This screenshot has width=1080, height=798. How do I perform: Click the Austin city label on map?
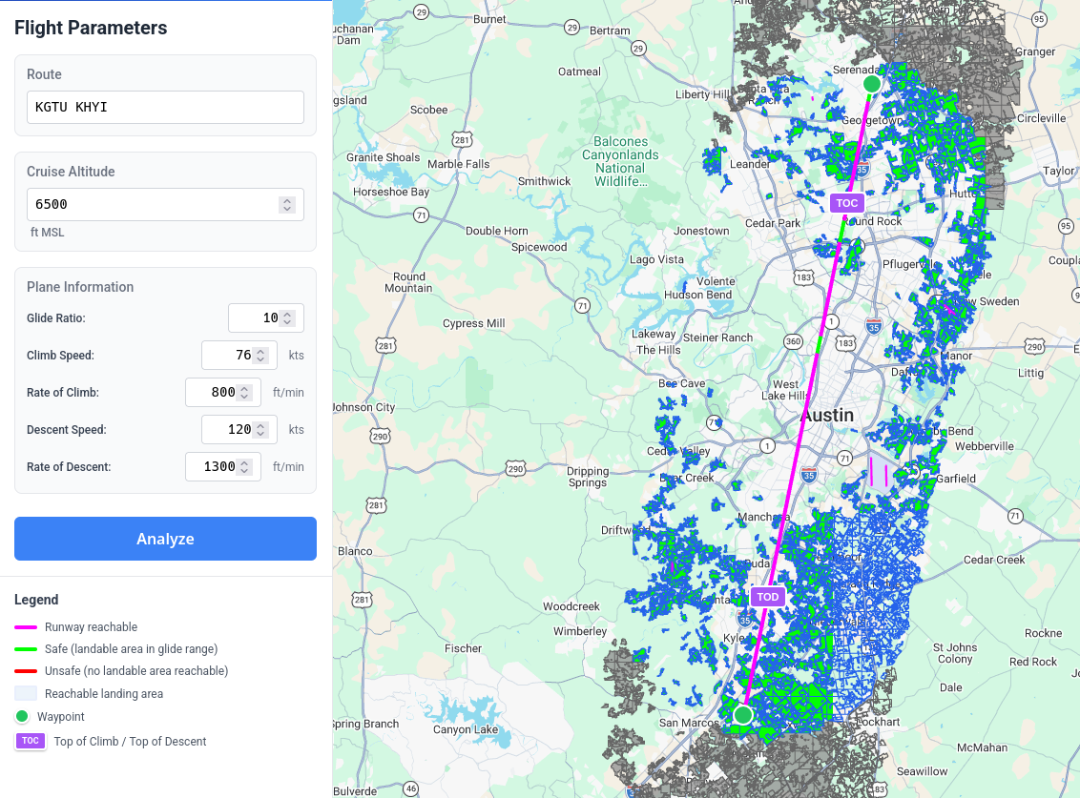[827, 416]
